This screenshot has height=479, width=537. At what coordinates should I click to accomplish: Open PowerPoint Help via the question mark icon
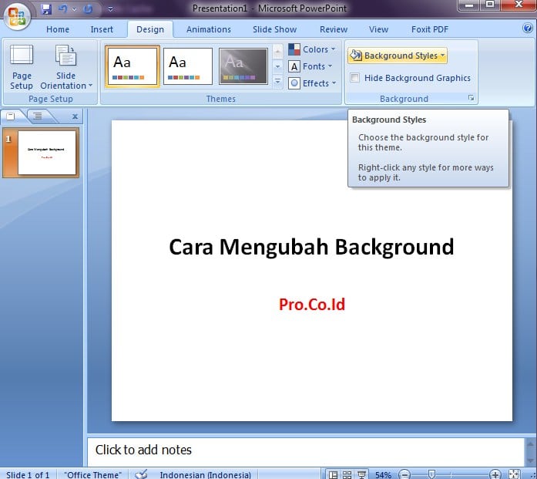click(528, 28)
